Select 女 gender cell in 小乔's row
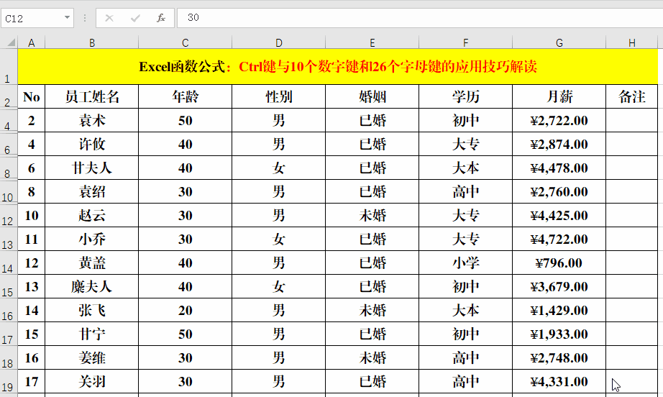 click(x=278, y=239)
